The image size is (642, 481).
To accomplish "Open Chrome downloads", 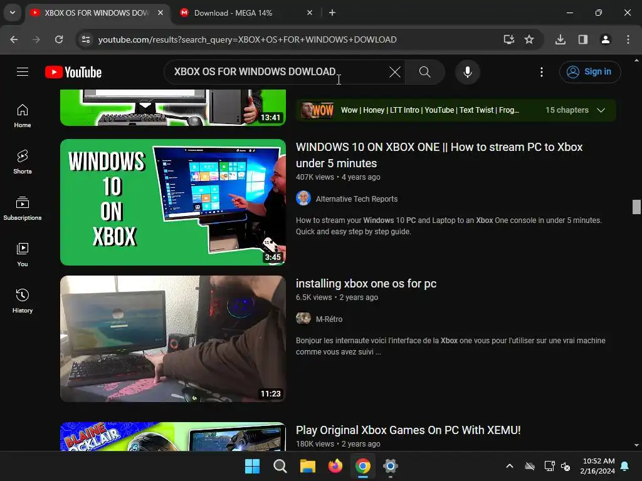I will click(560, 39).
